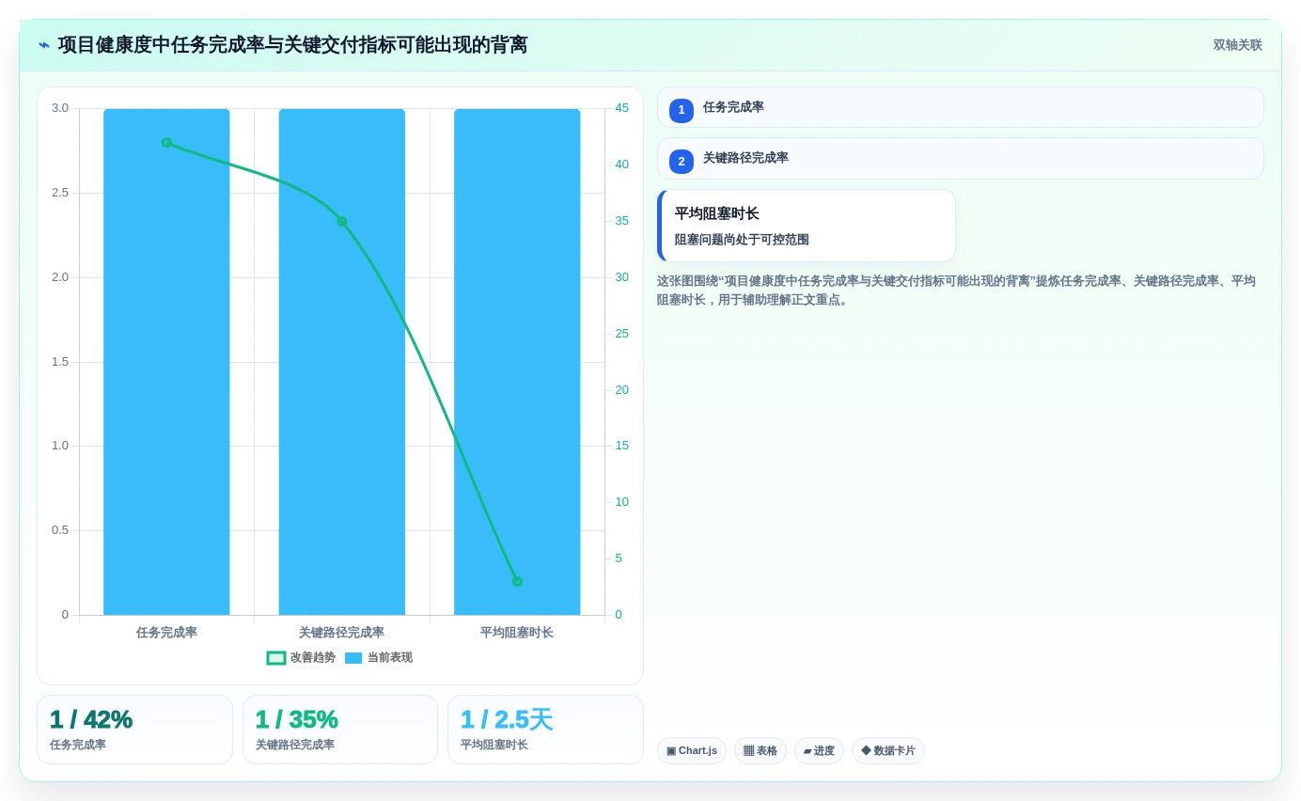The height and width of the screenshot is (801, 1301).
Task: Toggle the 当前表现 legend swatch
Action: pyautogui.click(x=353, y=658)
